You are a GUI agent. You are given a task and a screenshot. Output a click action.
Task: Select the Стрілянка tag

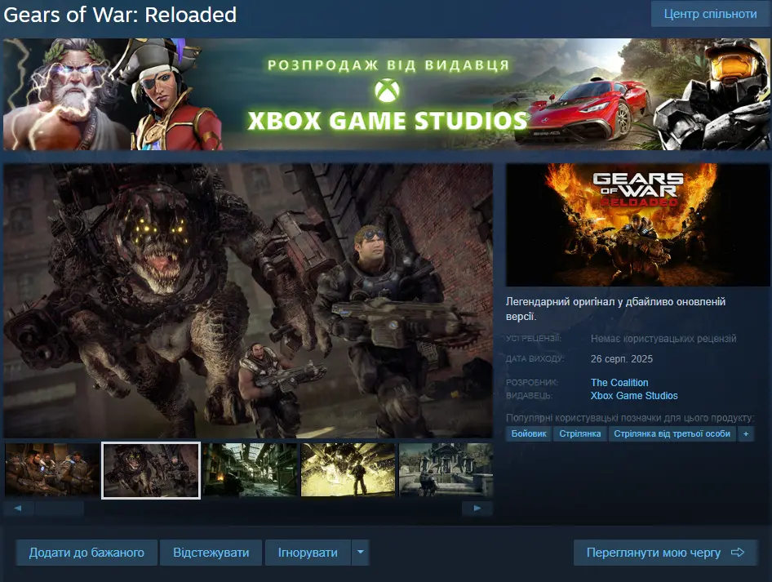click(580, 433)
